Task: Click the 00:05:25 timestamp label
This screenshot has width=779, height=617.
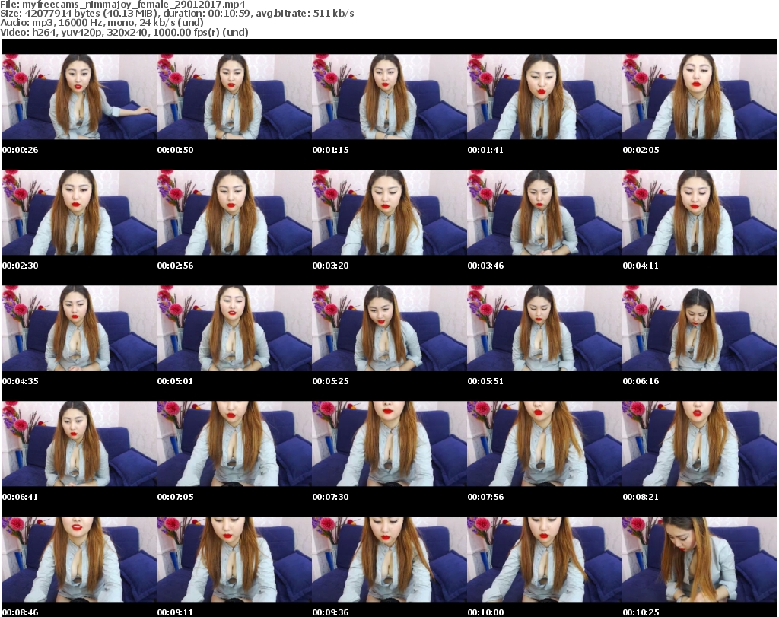Action: pos(330,381)
